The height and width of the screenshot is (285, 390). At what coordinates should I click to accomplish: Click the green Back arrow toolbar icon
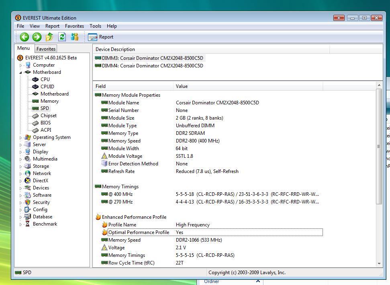coord(25,37)
